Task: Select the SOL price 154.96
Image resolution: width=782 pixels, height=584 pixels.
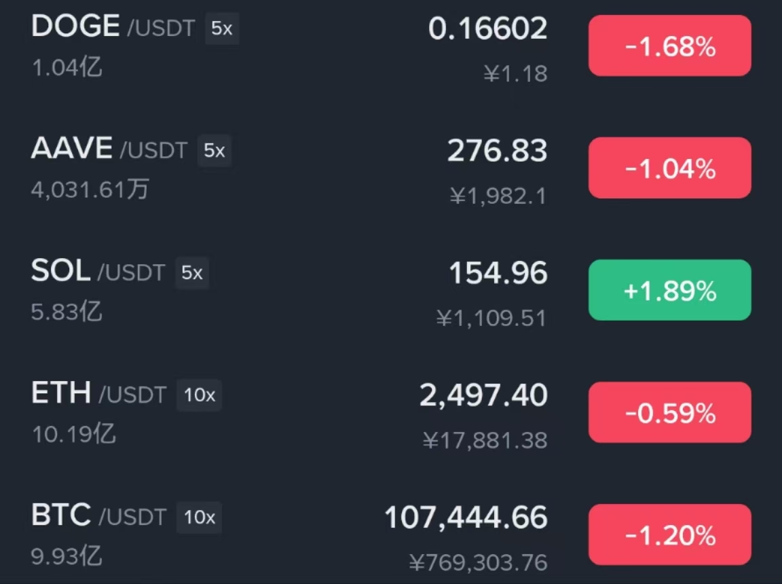Action: (x=498, y=273)
